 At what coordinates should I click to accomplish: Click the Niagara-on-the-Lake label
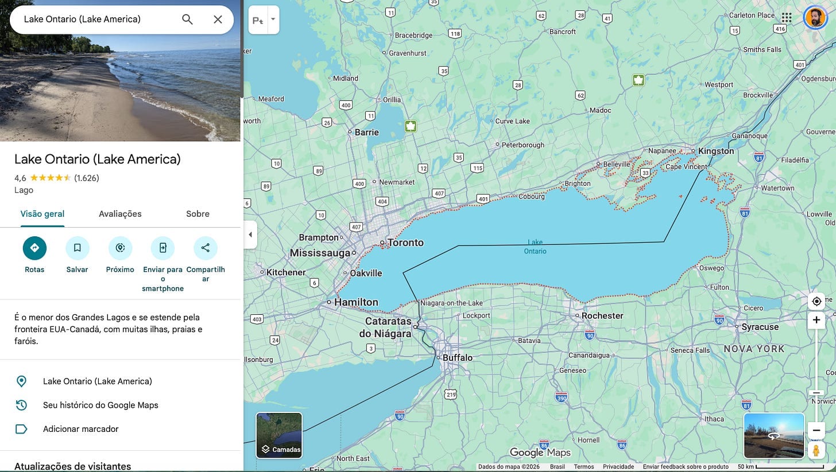tap(452, 303)
